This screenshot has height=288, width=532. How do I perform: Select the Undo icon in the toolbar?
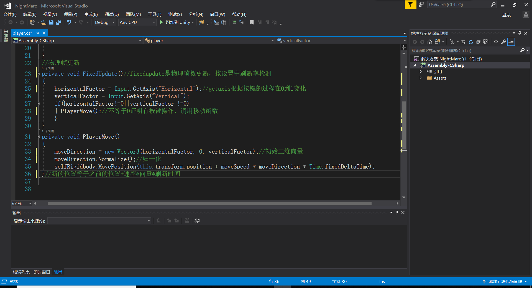pos(68,22)
